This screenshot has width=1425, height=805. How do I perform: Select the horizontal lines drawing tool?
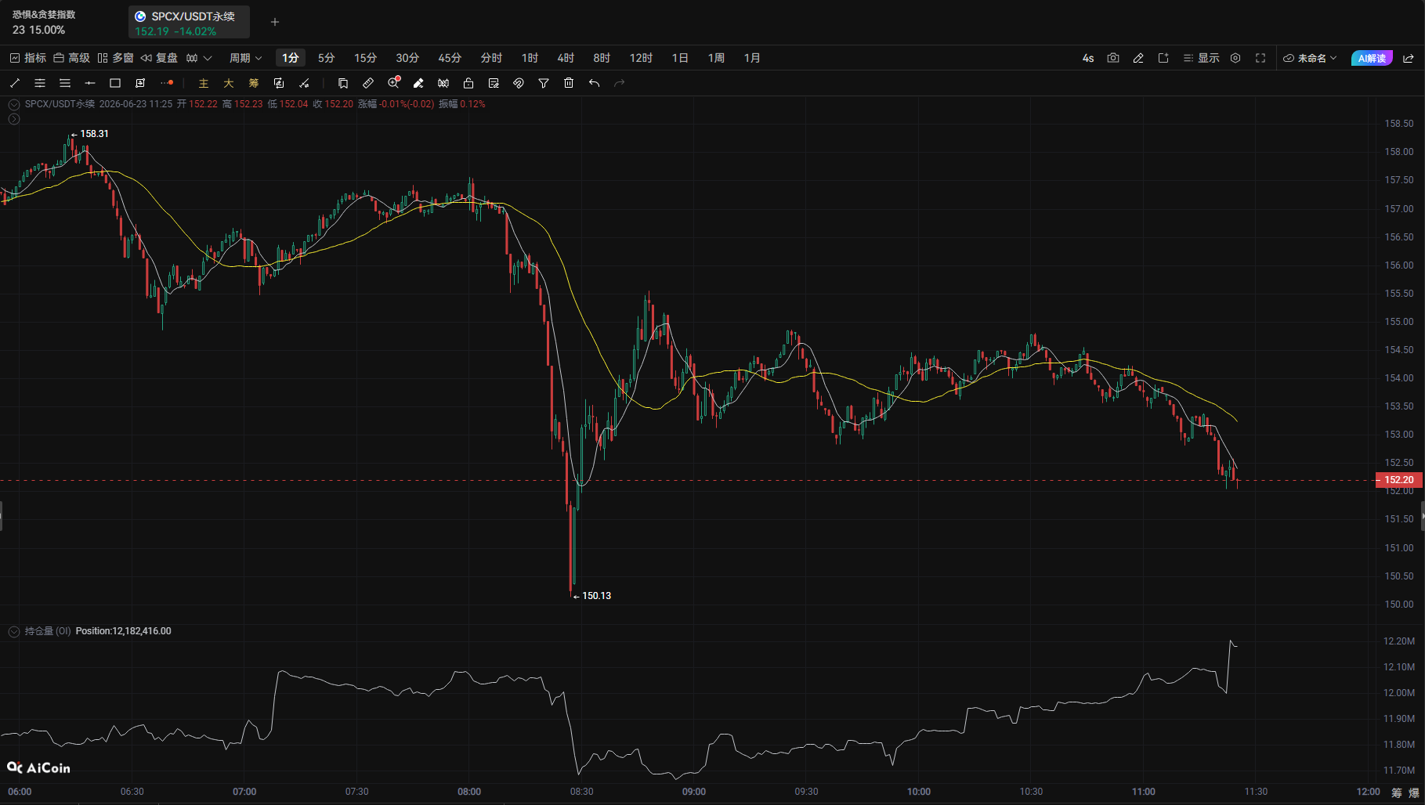point(65,83)
